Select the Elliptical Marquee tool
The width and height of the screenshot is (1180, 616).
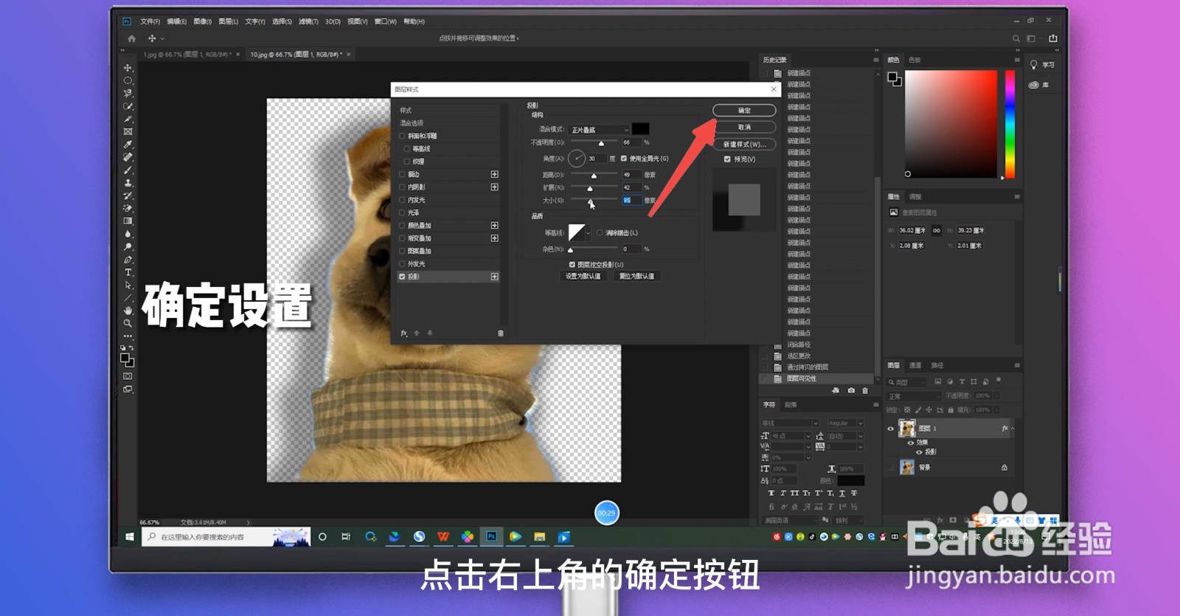pos(128,80)
